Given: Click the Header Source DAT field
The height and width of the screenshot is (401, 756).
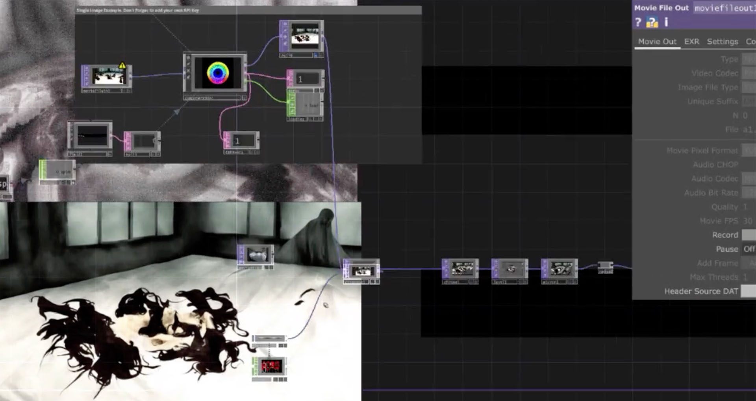Looking at the screenshot, I should [x=749, y=291].
